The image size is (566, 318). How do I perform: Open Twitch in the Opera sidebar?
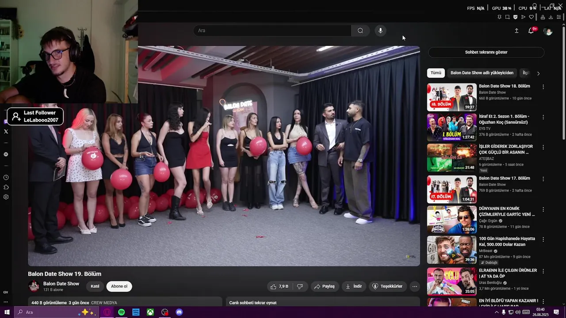6,121
